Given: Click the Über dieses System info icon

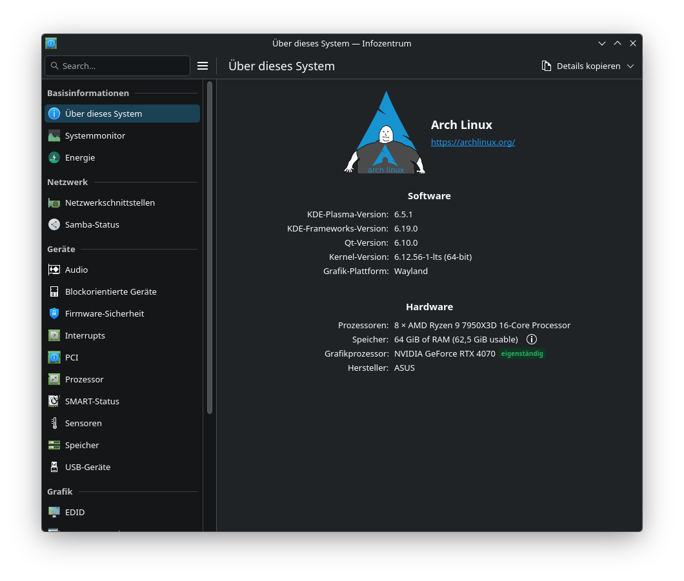Looking at the screenshot, I should 54,113.
